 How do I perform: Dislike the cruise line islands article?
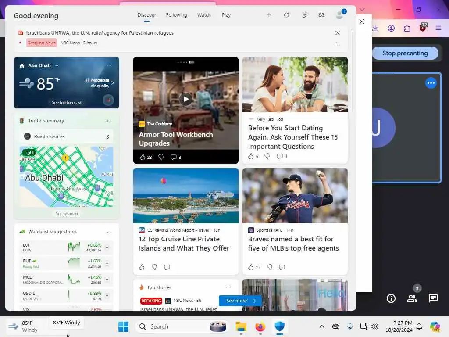pos(154,267)
